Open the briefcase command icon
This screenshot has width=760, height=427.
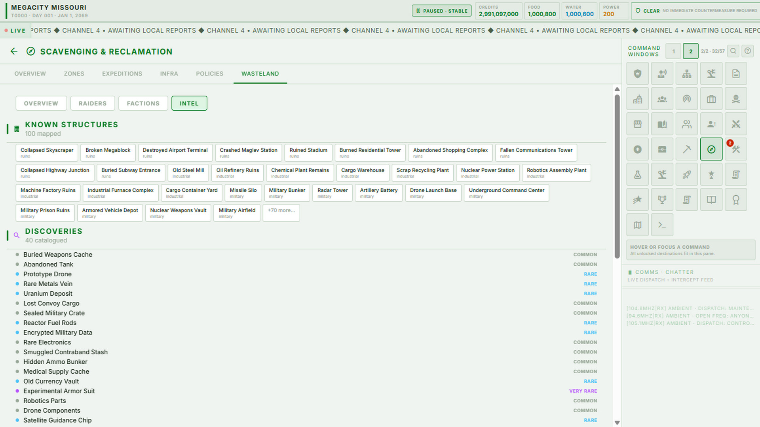point(711,99)
